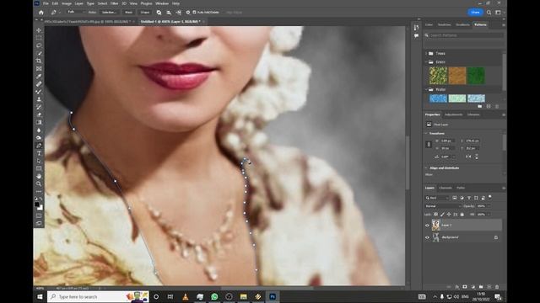
Task: Click create new group folder icon in Layers
Action: pyautogui.click(x=481, y=286)
